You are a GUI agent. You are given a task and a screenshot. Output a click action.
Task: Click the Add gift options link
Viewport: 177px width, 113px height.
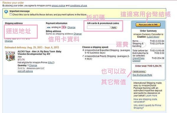pyautogui.click(x=25, y=71)
